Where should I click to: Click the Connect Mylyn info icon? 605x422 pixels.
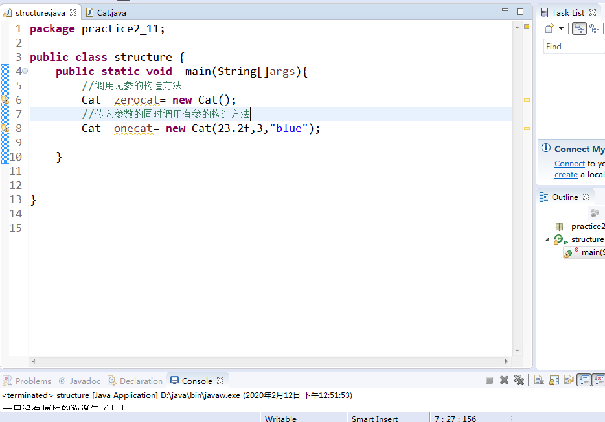tap(546, 148)
